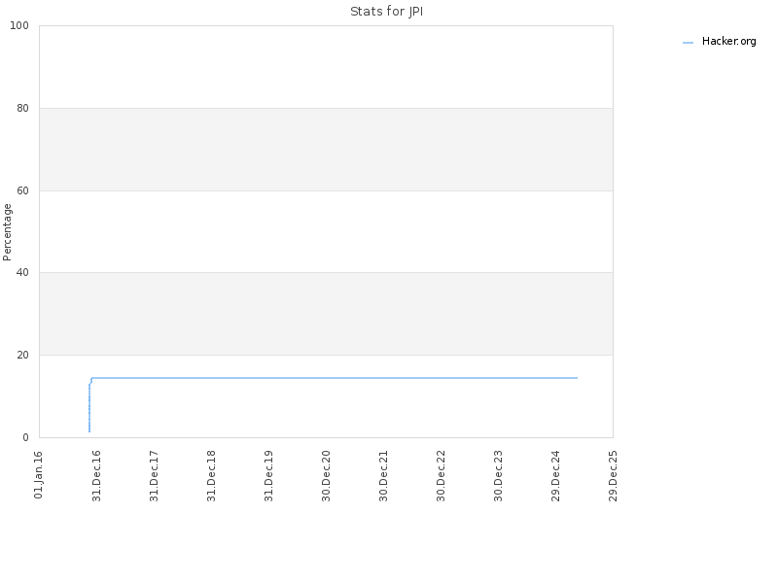
Task: Select the 30.Dec.23 x-axis label
Action: click(x=499, y=475)
